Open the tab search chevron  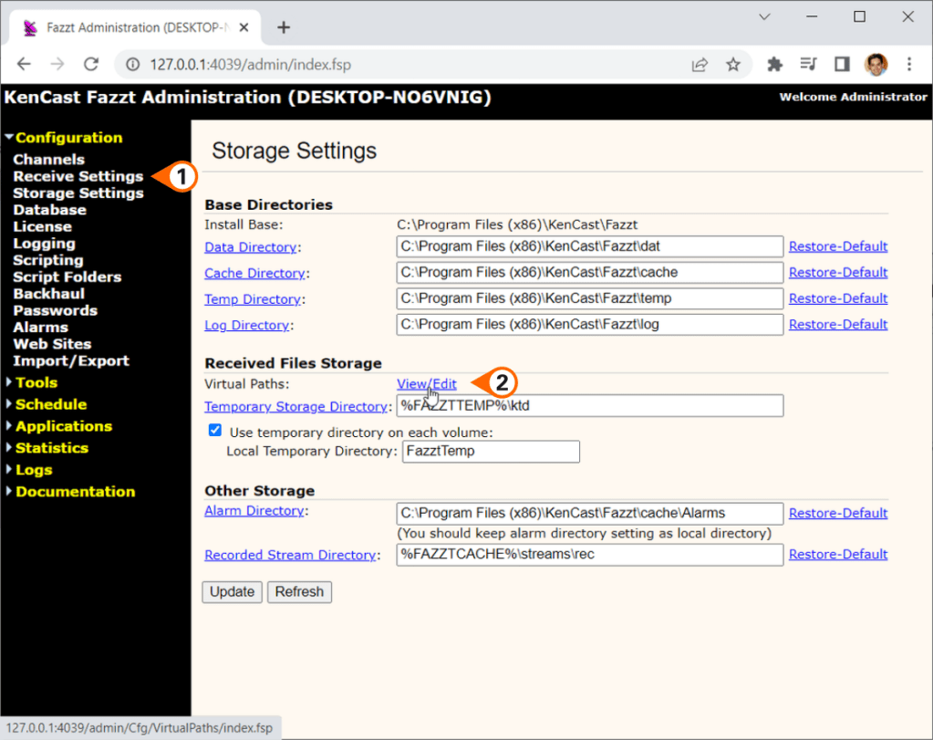click(x=764, y=17)
